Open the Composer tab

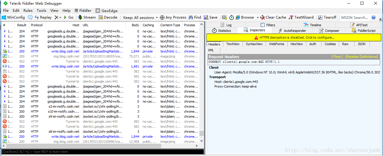tap(329, 30)
